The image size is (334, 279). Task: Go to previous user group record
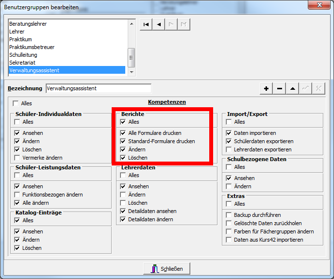coord(159,24)
